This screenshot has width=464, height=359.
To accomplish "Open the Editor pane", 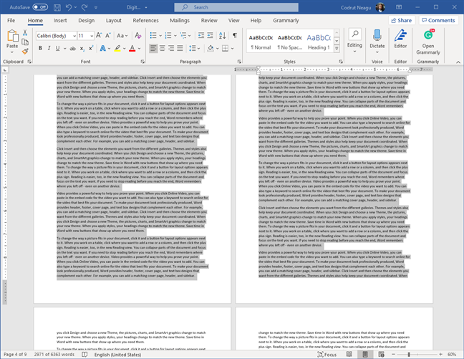I will (x=400, y=39).
